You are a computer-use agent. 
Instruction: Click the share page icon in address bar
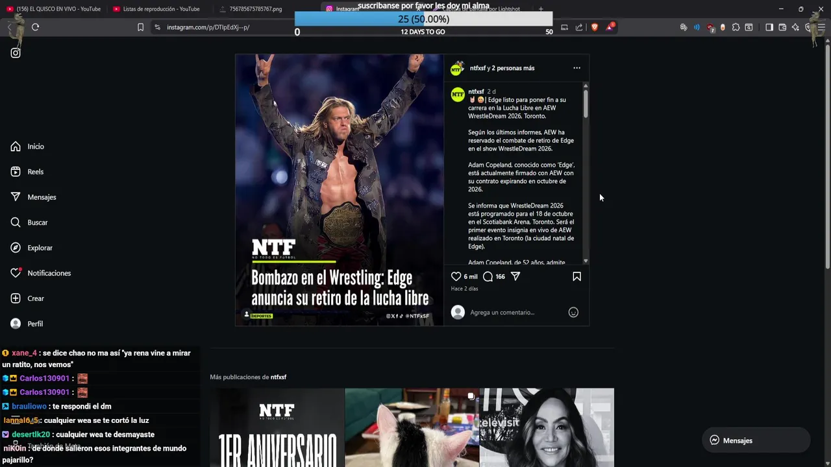click(x=579, y=27)
